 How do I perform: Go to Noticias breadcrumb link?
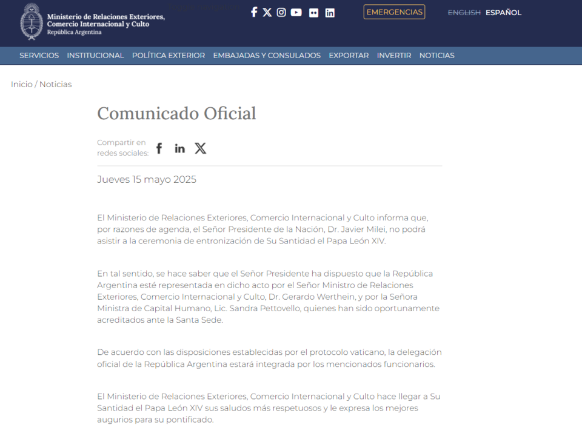tap(56, 85)
